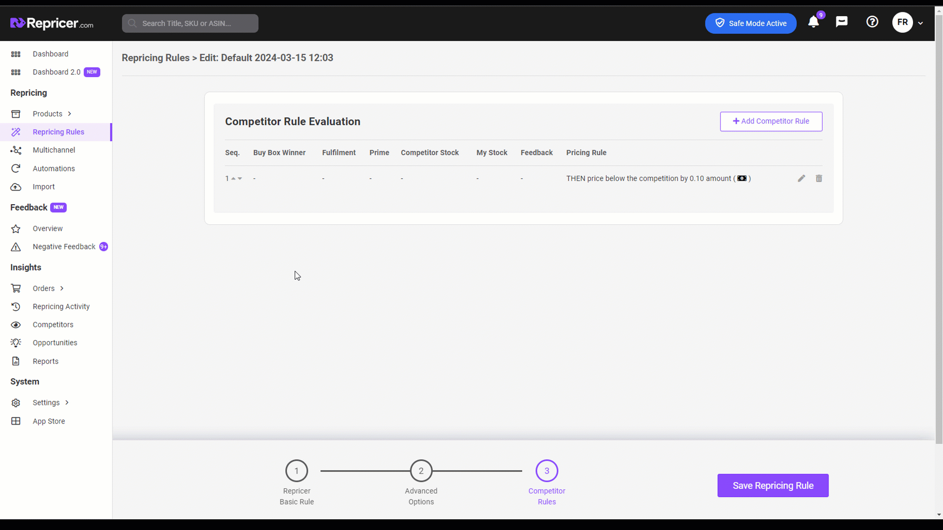The image size is (943, 530).
Task: Open App Store in sidebar
Action: point(49,422)
